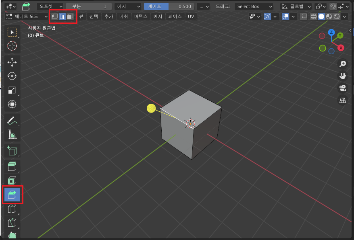
Task: Click the active Bevel tool icon in header
Action: coord(26,6)
